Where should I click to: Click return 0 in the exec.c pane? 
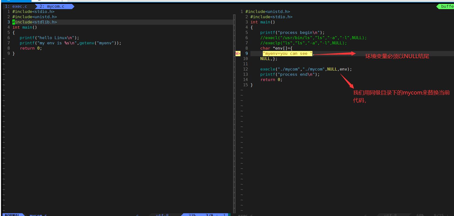click(x=271, y=80)
